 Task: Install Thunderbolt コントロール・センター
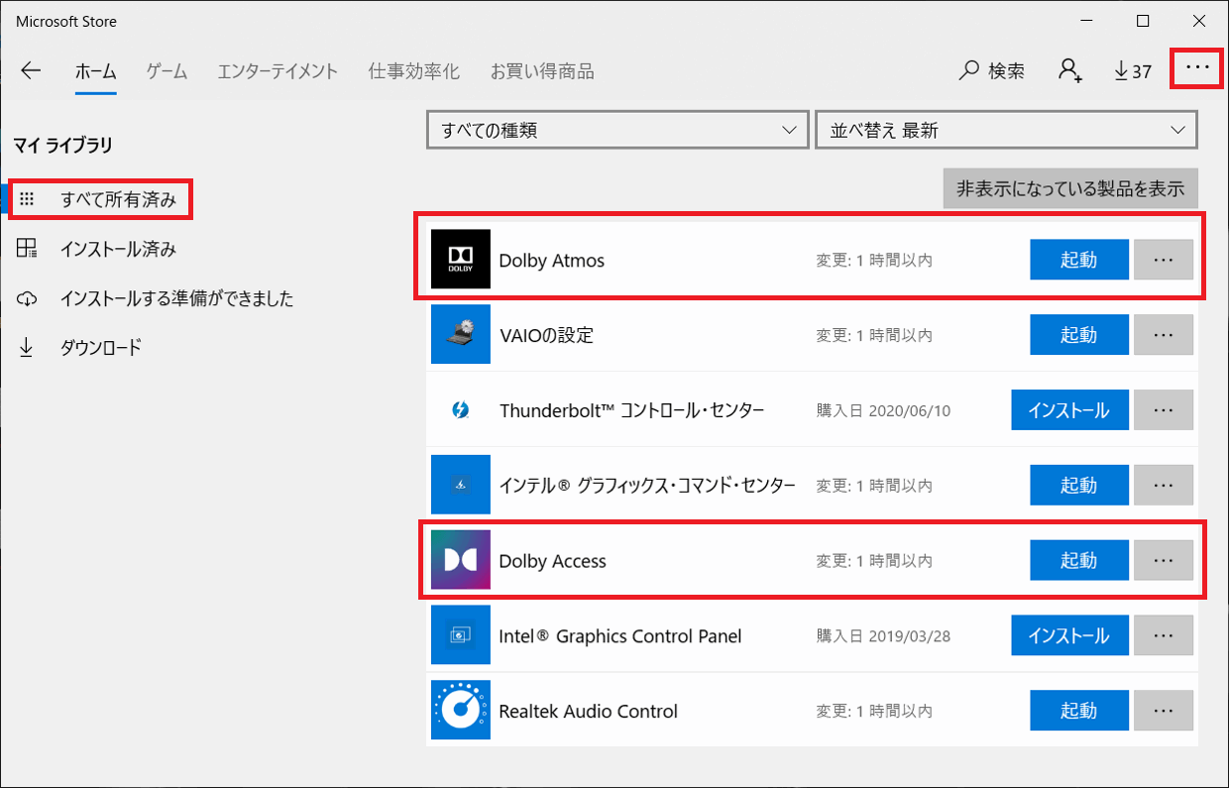pos(1069,410)
